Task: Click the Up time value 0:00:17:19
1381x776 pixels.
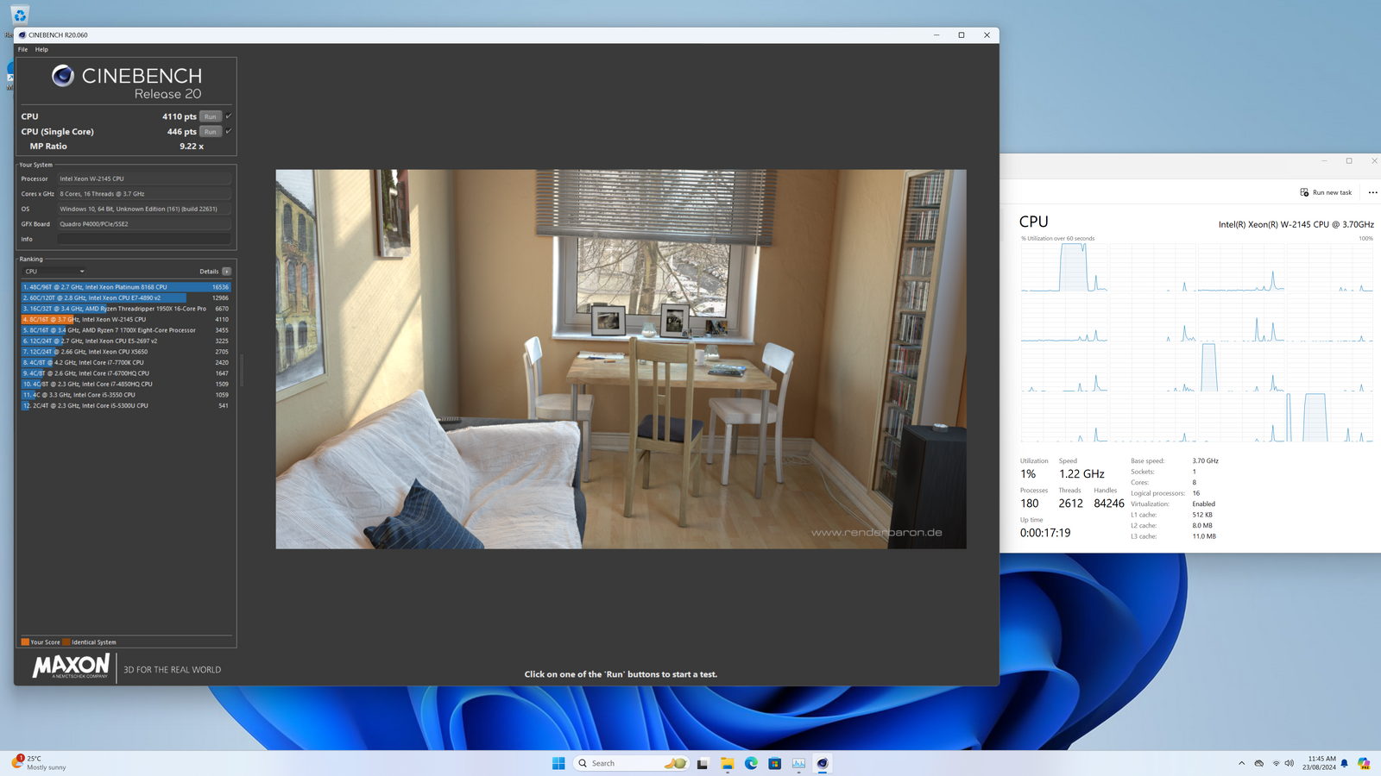Action: point(1045,533)
